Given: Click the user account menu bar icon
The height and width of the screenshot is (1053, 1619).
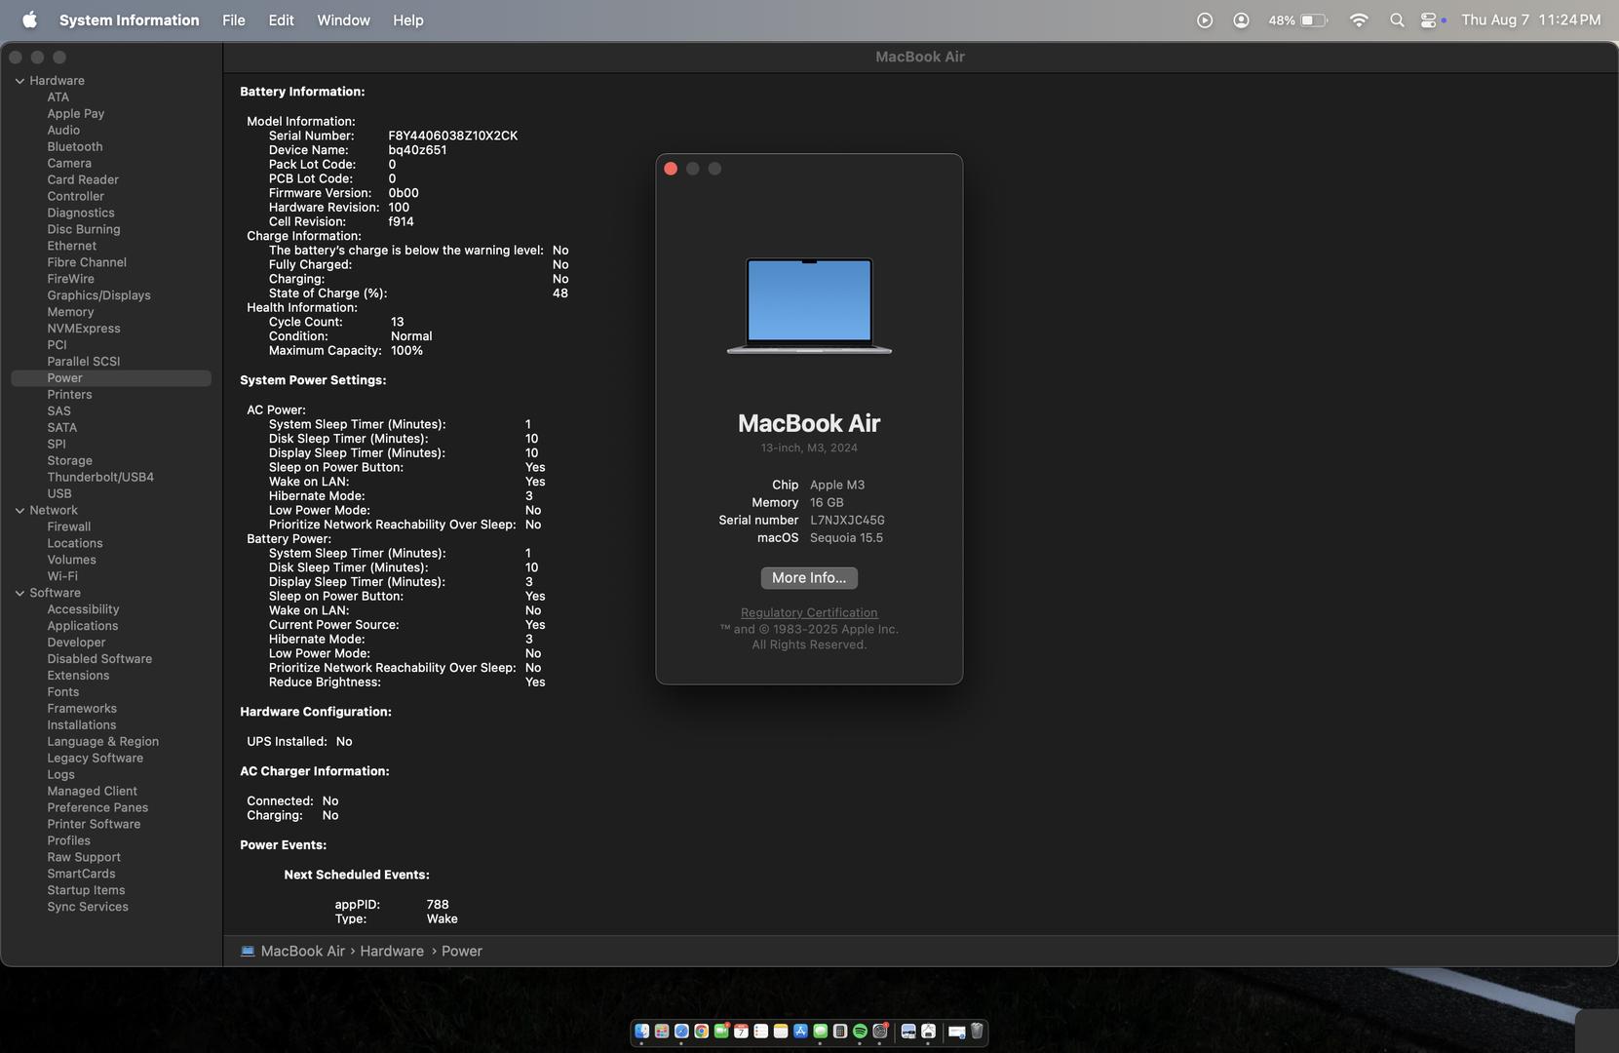Looking at the screenshot, I should [x=1241, y=19].
